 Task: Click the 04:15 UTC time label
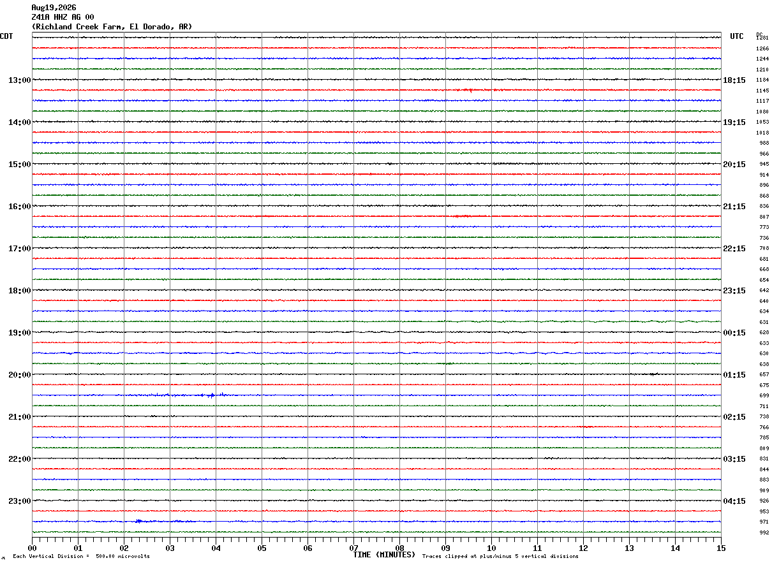[x=734, y=501]
